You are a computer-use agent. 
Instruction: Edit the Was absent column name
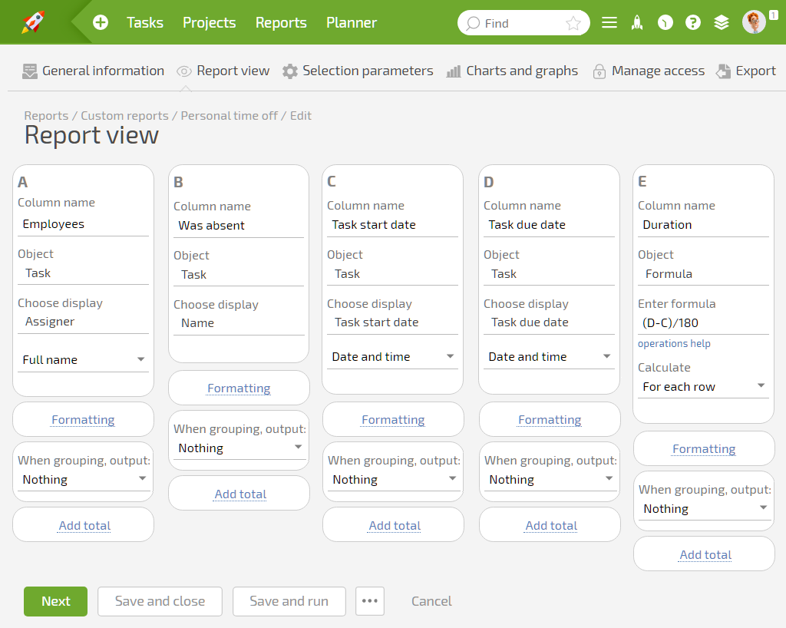coord(239,226)
